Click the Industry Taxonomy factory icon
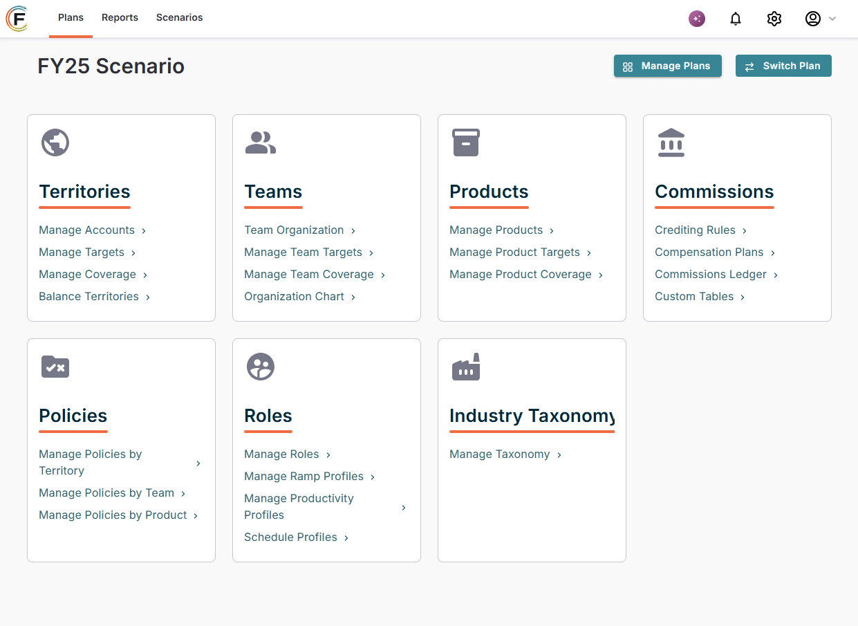The height and width of the screenshot is (626, 858). click(466, 367)
